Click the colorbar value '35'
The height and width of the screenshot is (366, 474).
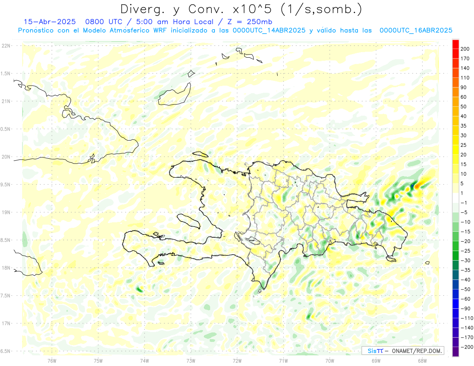[464, 126]
